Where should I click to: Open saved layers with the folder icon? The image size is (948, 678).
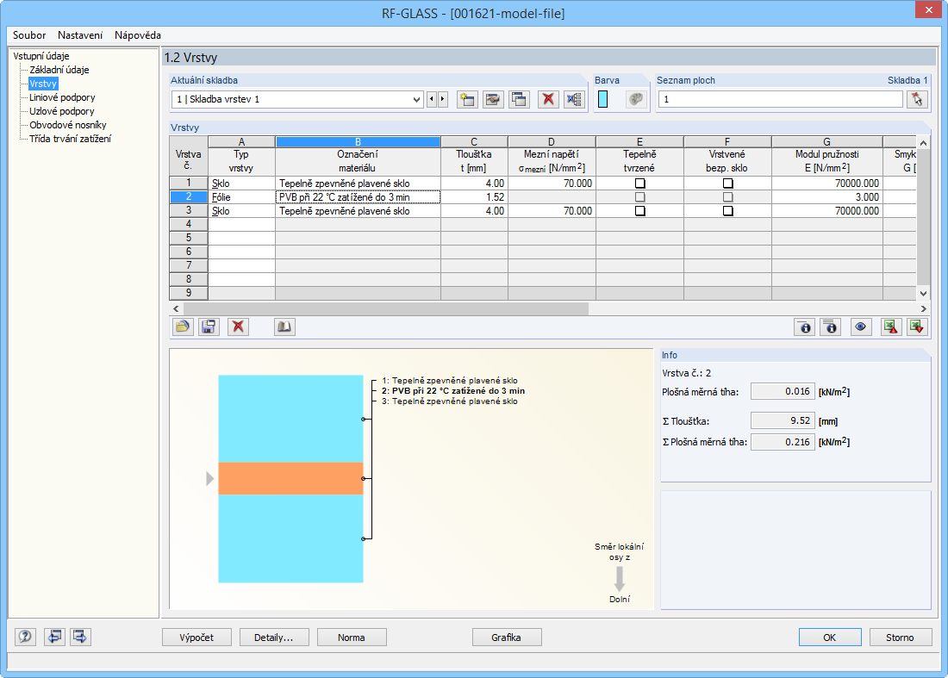[183, 327]
